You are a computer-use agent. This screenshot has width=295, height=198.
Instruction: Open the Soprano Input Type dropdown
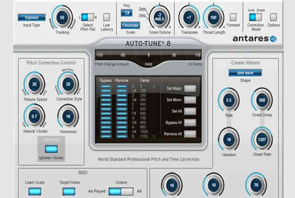point(31,17)
